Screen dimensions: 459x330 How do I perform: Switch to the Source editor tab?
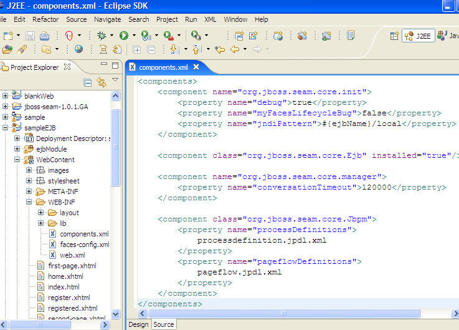[x=164, y=324]
